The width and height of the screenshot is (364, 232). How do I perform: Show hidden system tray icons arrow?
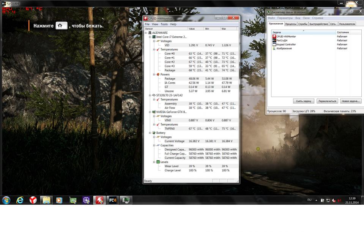[316, 200]
